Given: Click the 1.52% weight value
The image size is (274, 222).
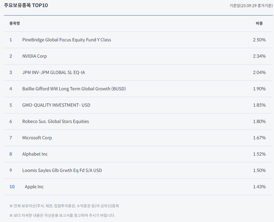Looking at the screenshot, I should pyautogui.click(x=259, y=154).
